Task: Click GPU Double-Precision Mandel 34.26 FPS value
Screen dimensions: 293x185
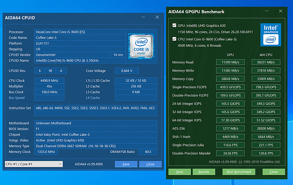Action: coord(230,153)
